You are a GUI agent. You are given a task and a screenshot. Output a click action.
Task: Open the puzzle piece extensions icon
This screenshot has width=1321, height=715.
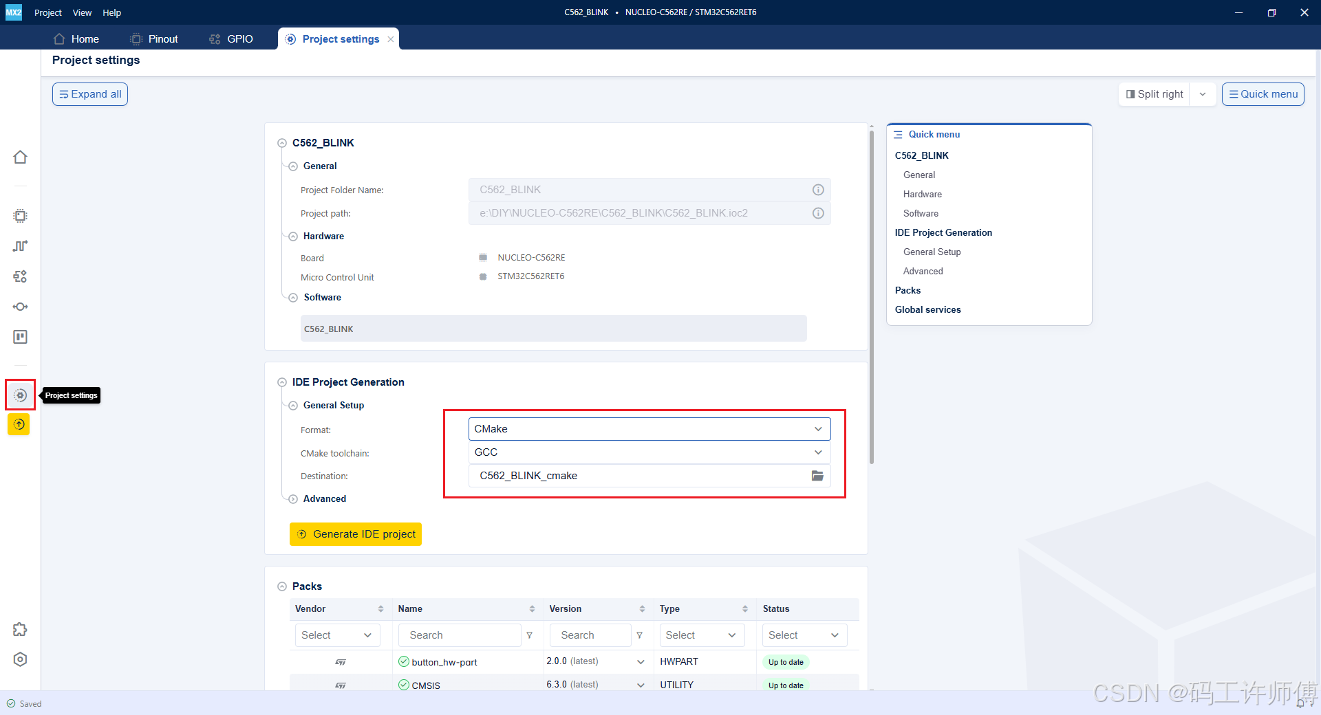pyautogui.click(x=20, y=629)
